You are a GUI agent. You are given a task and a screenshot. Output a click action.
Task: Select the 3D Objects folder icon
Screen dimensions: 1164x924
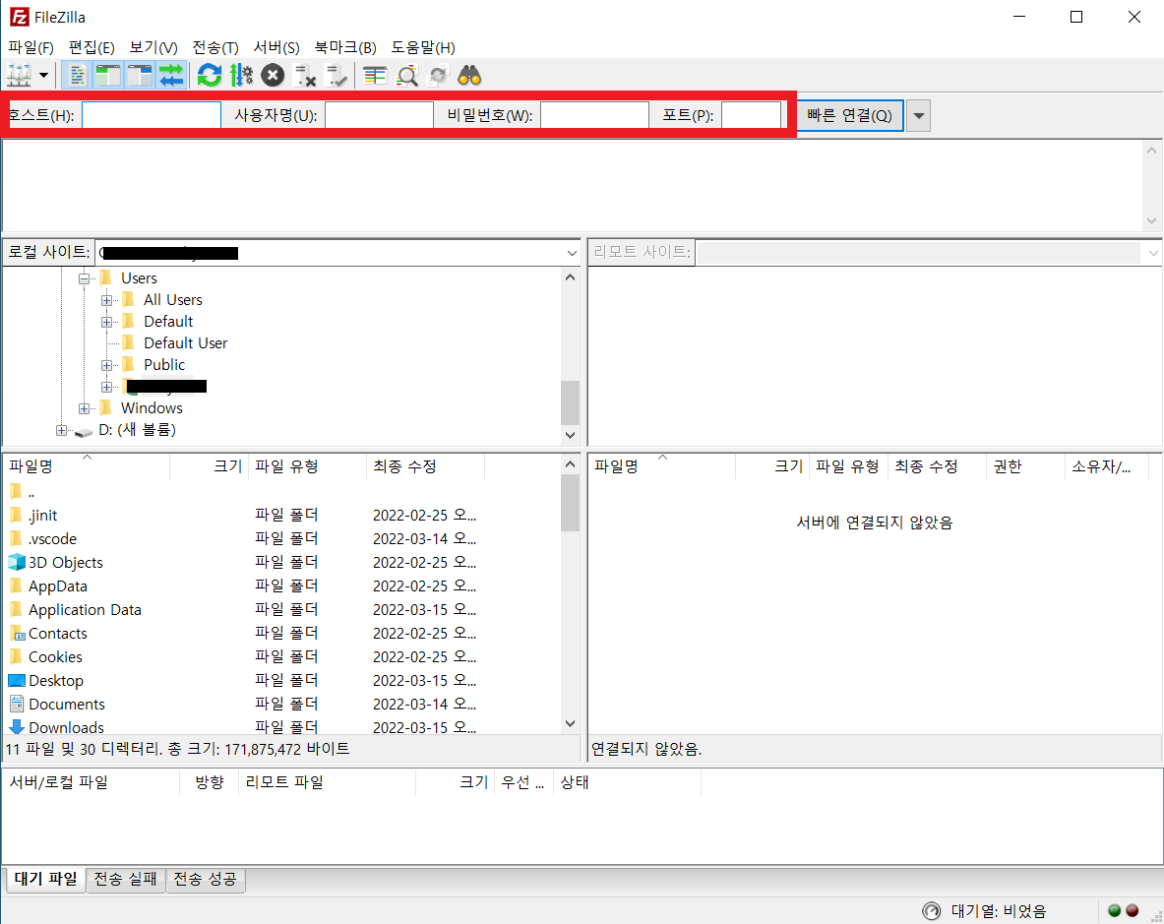pos(17,563)
